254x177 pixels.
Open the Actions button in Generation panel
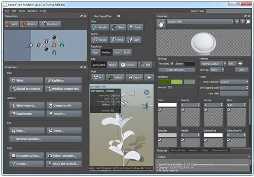29,24
